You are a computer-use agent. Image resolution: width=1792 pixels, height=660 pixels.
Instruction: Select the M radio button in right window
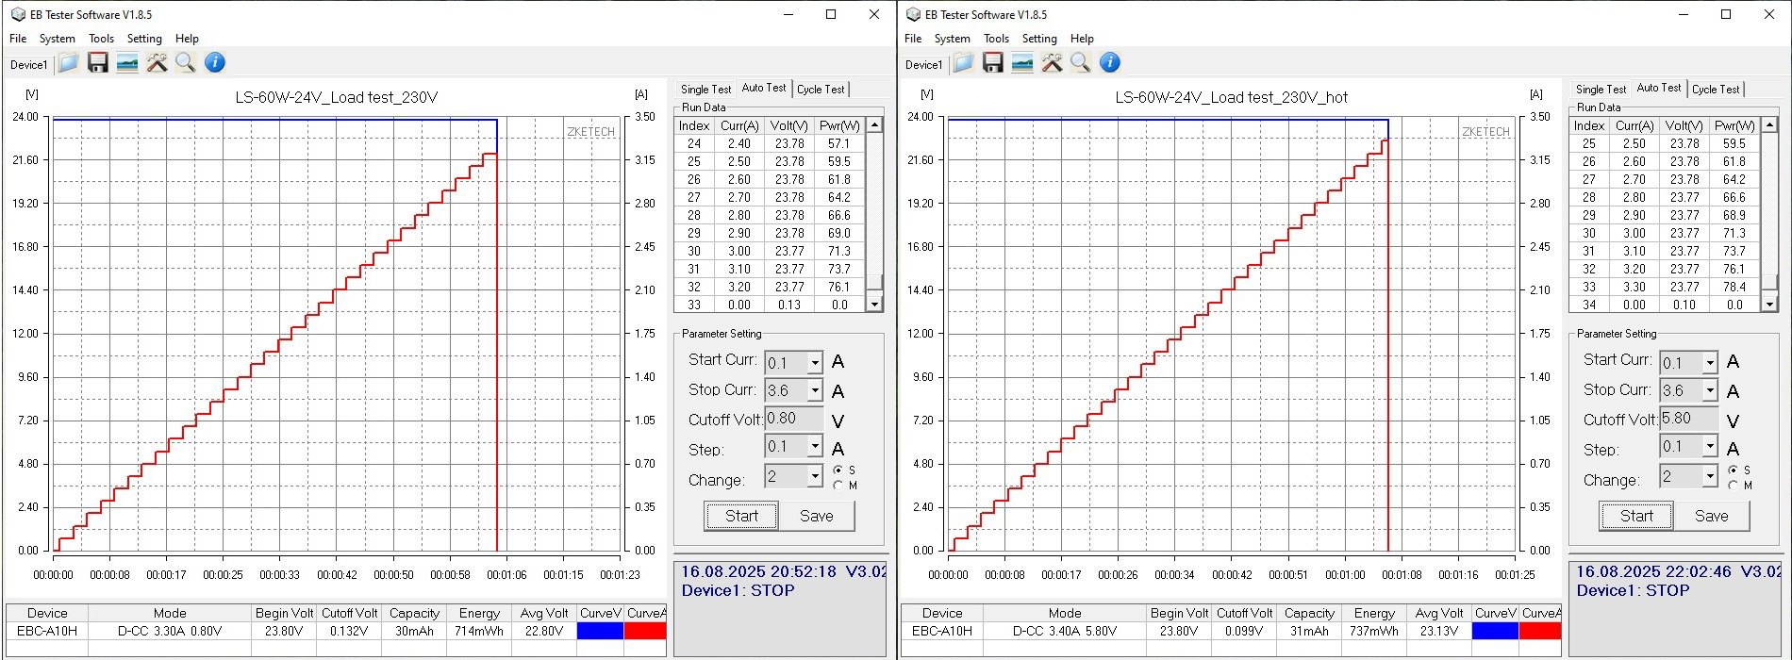coord(1734,486)
